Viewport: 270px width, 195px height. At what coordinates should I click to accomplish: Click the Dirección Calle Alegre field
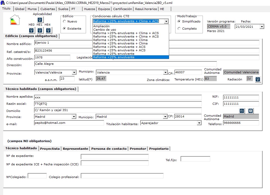[125, 64]
